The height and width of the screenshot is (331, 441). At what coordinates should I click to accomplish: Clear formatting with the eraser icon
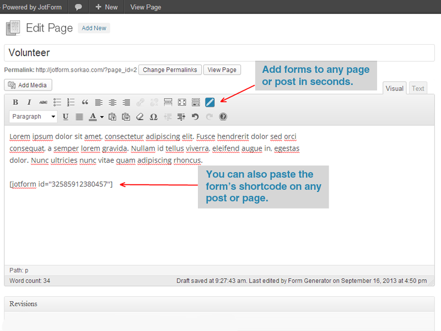140,116
